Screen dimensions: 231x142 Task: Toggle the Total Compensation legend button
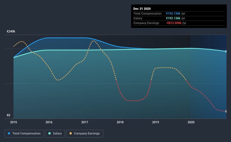point(24,134)
